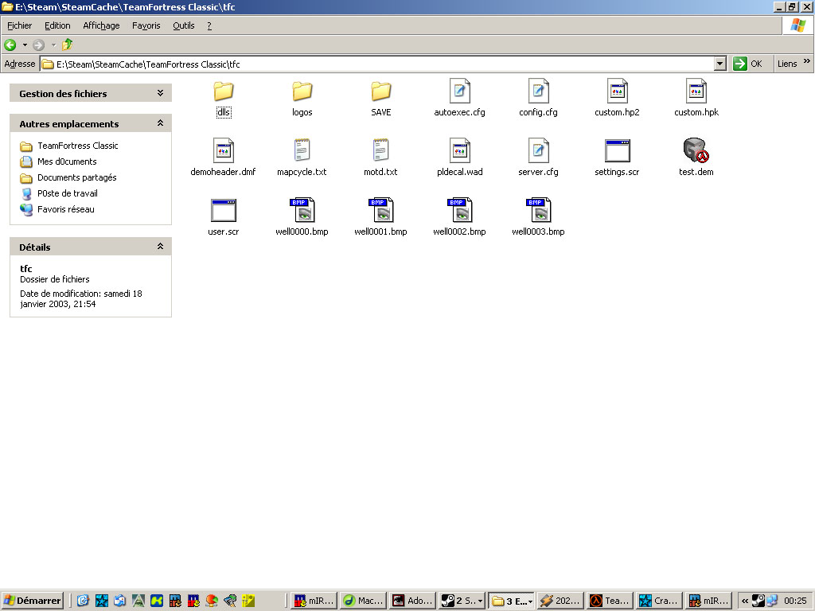Select the config.cfg file
The height and width of the screenshot is (611, 815).
539,98
